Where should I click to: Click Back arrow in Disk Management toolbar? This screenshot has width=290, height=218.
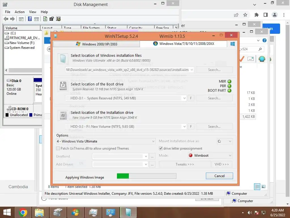pyautogui.click(x=6, y=19)
